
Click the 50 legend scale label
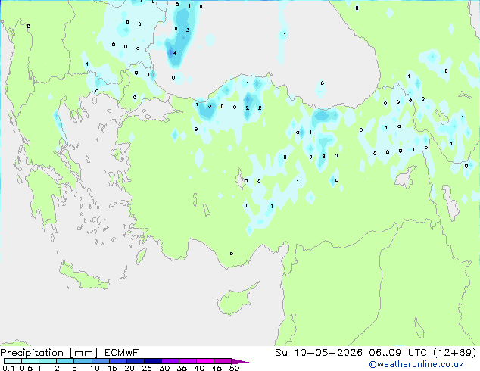[234, 368]
